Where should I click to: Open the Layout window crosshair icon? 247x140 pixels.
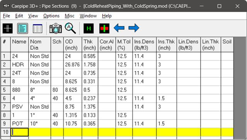(x=8, y=29)
